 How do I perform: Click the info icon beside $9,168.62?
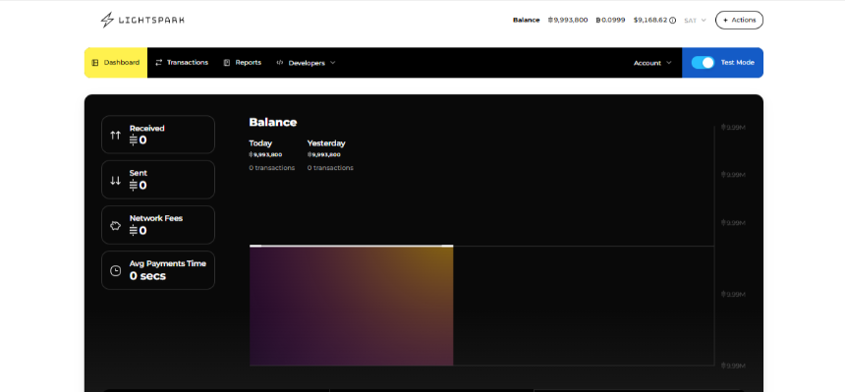[672, 21]
